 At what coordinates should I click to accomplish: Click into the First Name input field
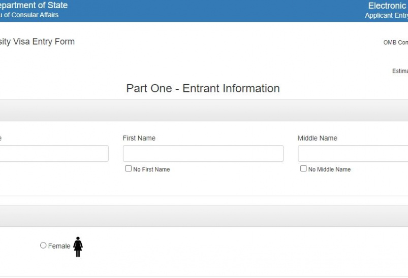point(203,154)
